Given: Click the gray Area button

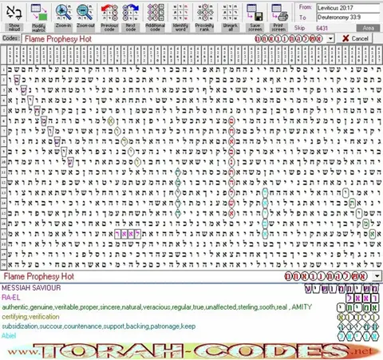Looking at the screenshot, I should [369, 28].
